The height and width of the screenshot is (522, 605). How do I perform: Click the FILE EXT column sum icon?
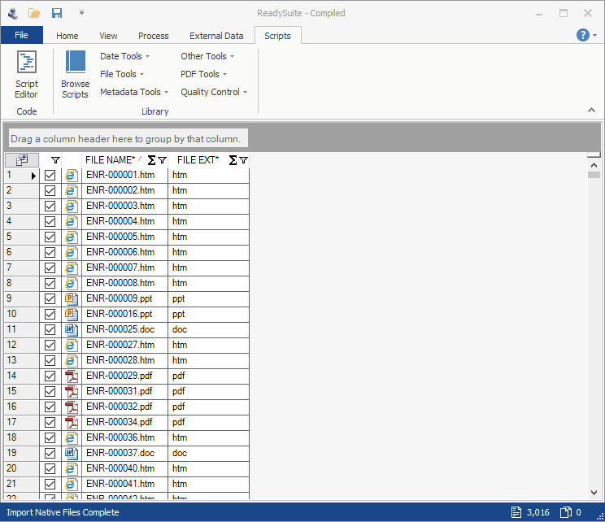[x=233, y=160]
